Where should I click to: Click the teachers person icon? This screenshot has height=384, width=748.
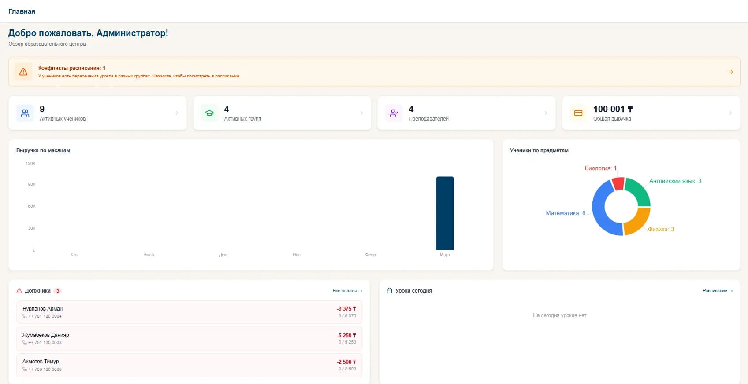pos(394,113)
